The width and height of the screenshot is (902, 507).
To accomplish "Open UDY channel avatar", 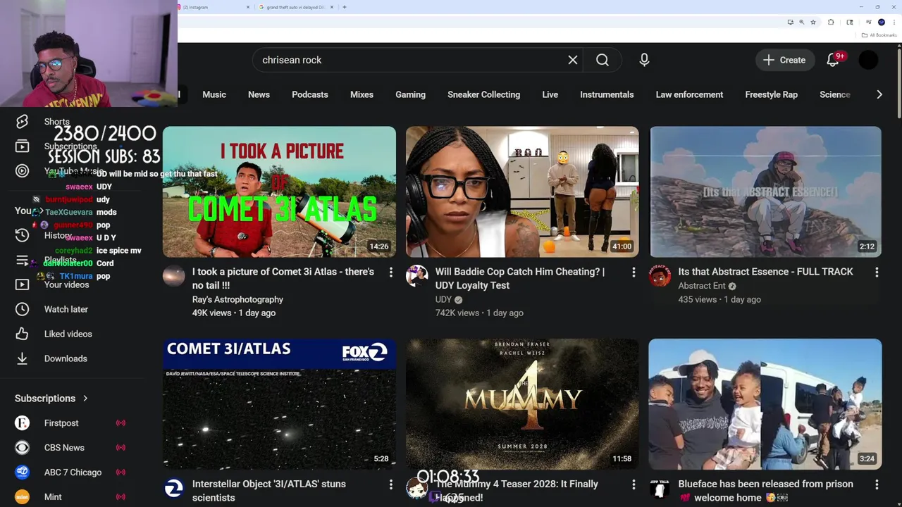I will [x=417, y=276].
